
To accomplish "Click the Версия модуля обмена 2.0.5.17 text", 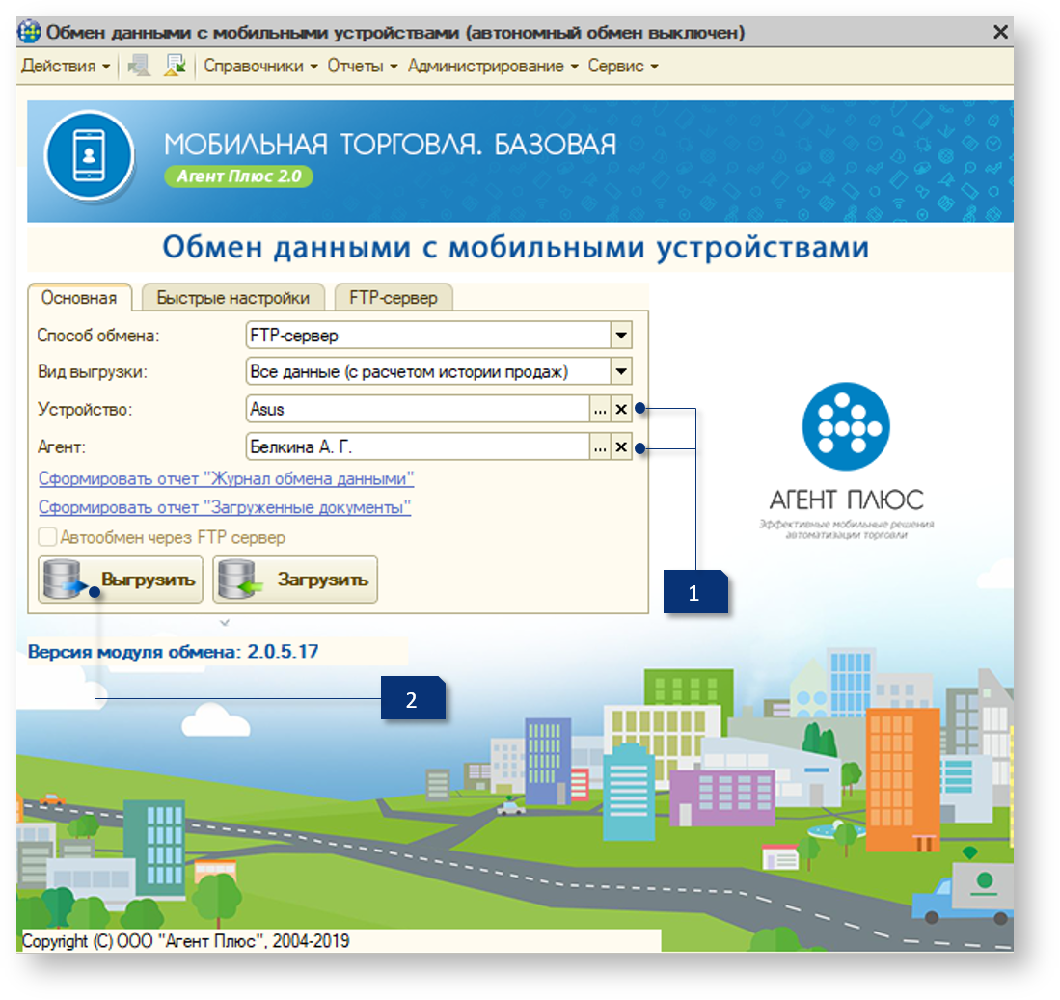I will coord(173,652).
